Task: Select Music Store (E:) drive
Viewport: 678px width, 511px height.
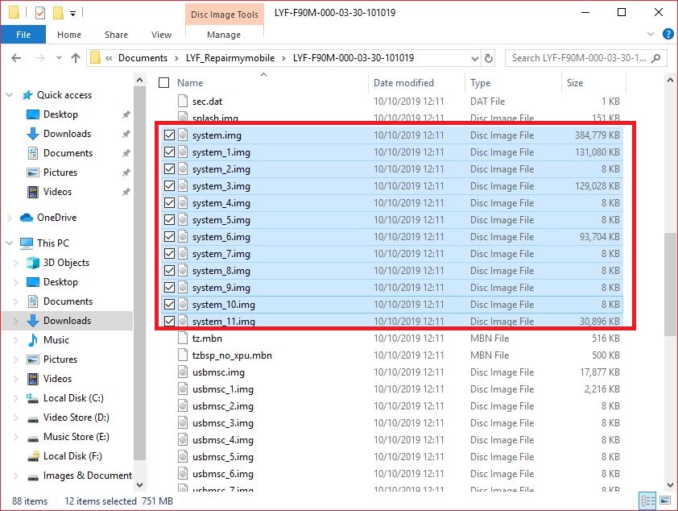Action: (76, 437)
